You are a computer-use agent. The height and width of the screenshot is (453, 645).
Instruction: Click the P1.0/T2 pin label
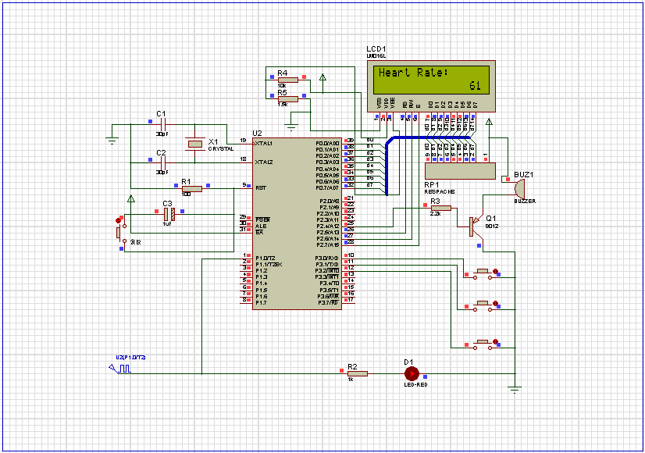click(x=265, y=259)
